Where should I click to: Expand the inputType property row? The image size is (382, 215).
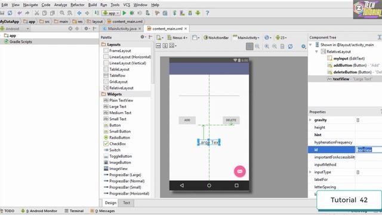310,172
